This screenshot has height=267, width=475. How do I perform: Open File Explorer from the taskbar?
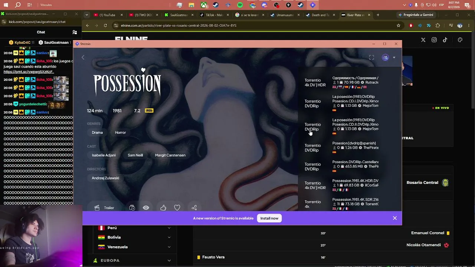(191, 5)
